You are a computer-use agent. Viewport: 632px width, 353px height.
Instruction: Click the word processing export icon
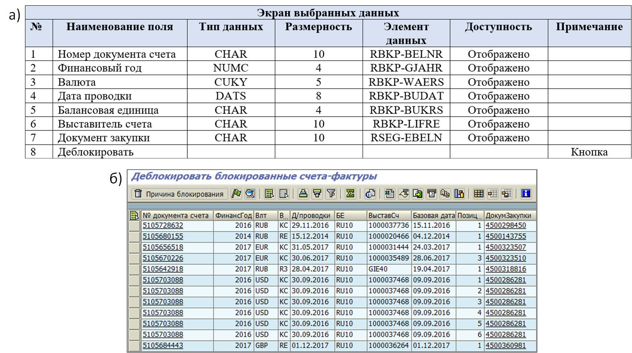pos(404,194)
